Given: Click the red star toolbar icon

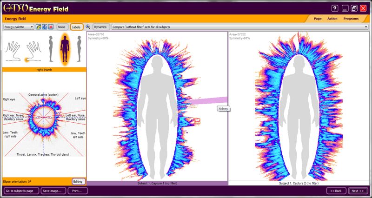Looking at the screenshot, I should [51, 27].
